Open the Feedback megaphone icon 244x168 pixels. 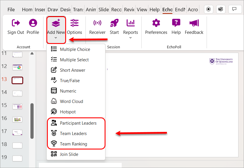[194, 23]
